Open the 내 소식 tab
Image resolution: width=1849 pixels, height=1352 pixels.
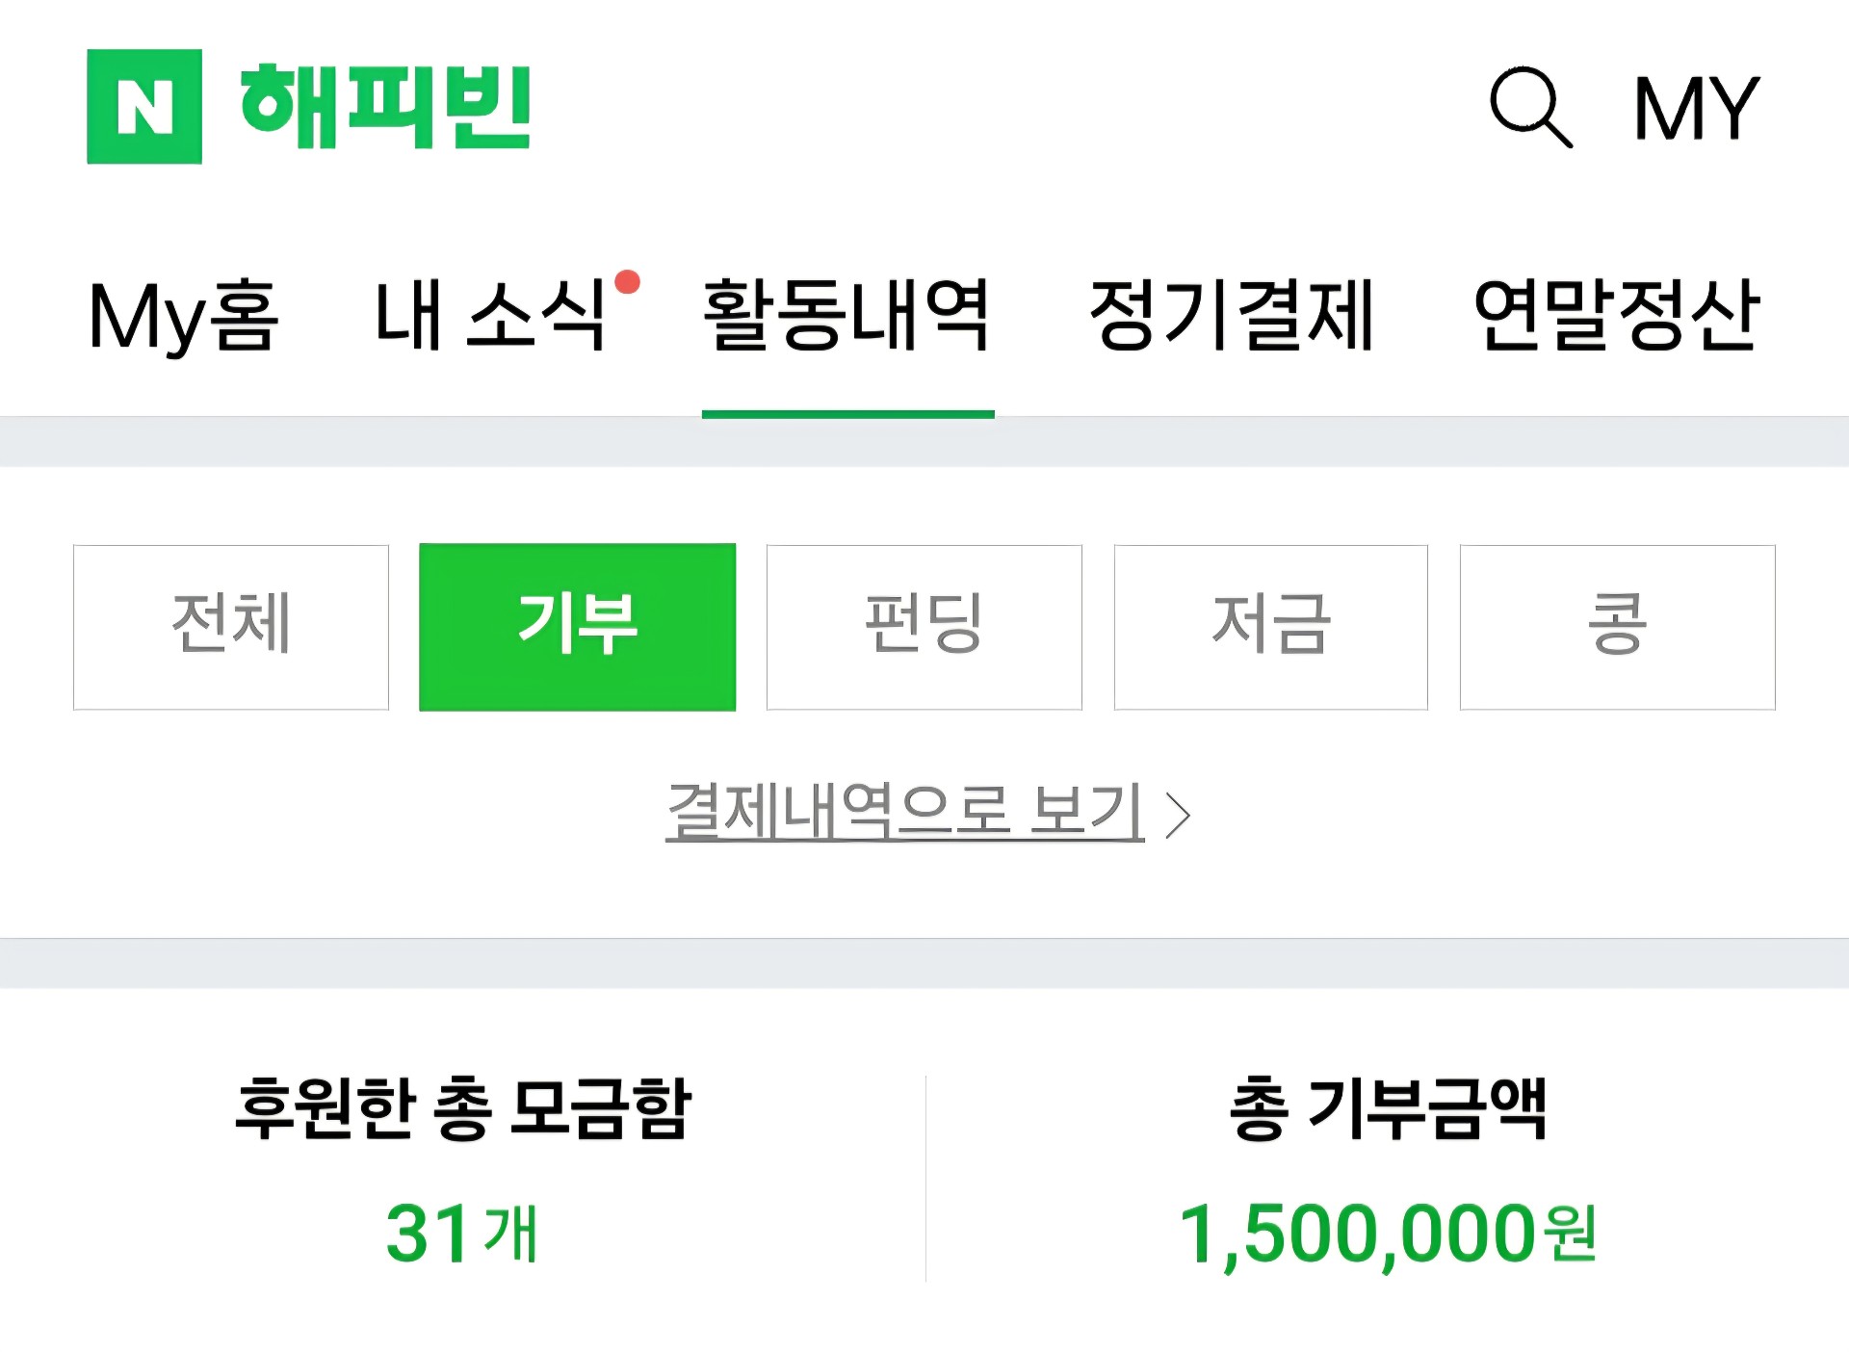tap(489, 316)
